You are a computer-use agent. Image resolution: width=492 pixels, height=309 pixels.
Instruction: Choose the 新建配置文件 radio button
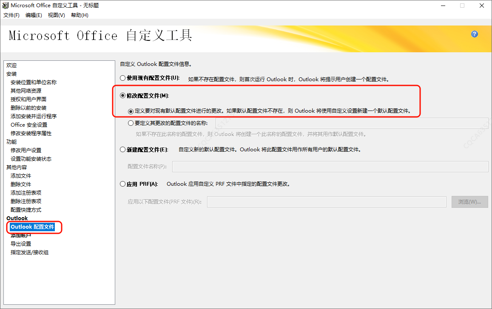tap(123, 150)
